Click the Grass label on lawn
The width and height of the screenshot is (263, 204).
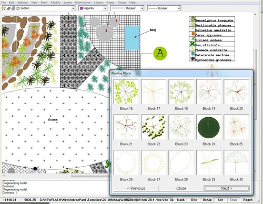click(53, 119)
